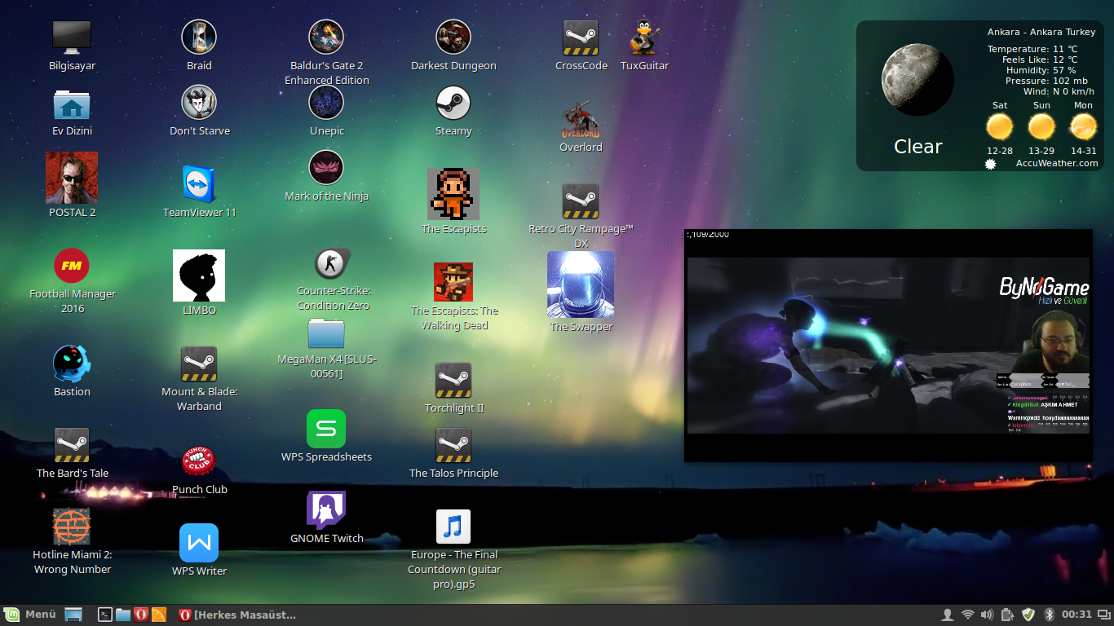Launch Braid from the desktop

tap(199, 37)
